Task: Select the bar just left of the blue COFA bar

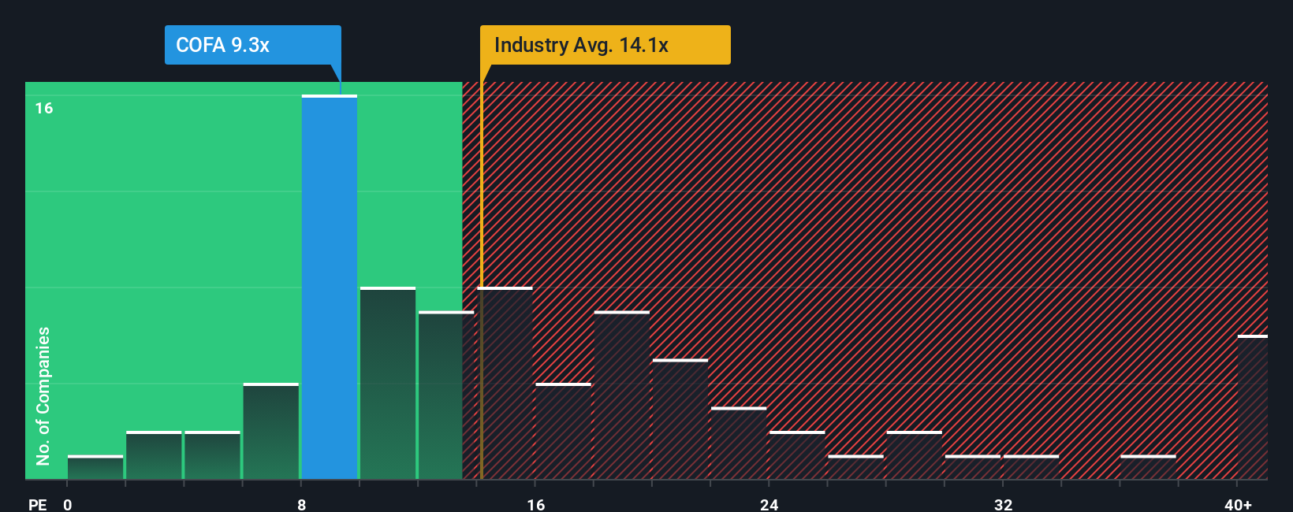Action: pyautogui.click(x=271, y=431)
